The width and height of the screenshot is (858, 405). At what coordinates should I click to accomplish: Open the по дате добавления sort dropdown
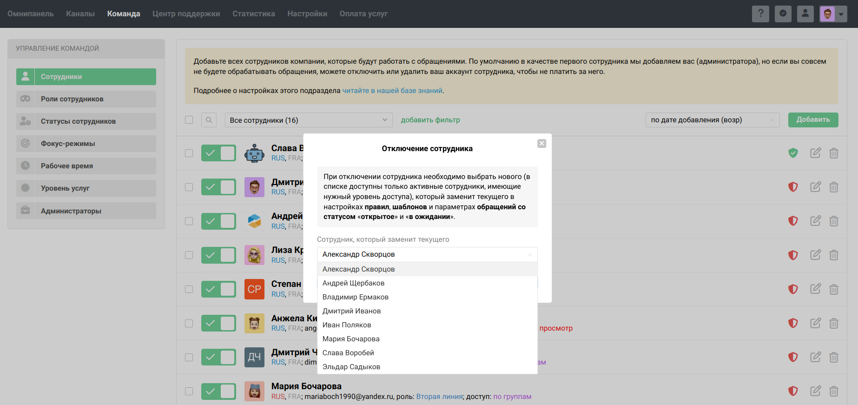click(713, 120)
